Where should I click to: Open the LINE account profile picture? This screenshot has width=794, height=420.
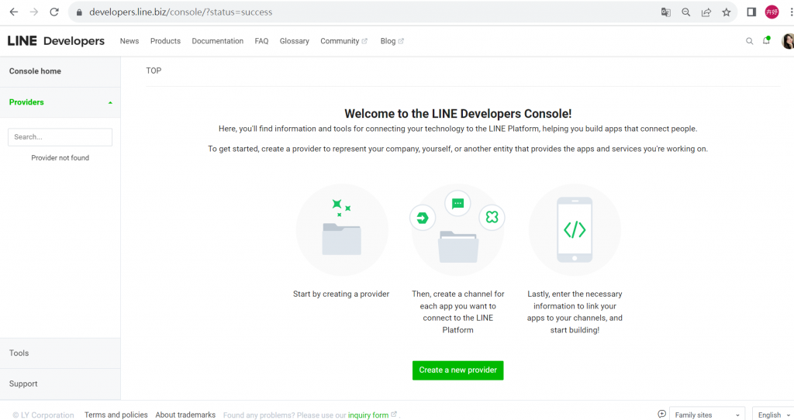pyautogui.click(x=788, y=41)
